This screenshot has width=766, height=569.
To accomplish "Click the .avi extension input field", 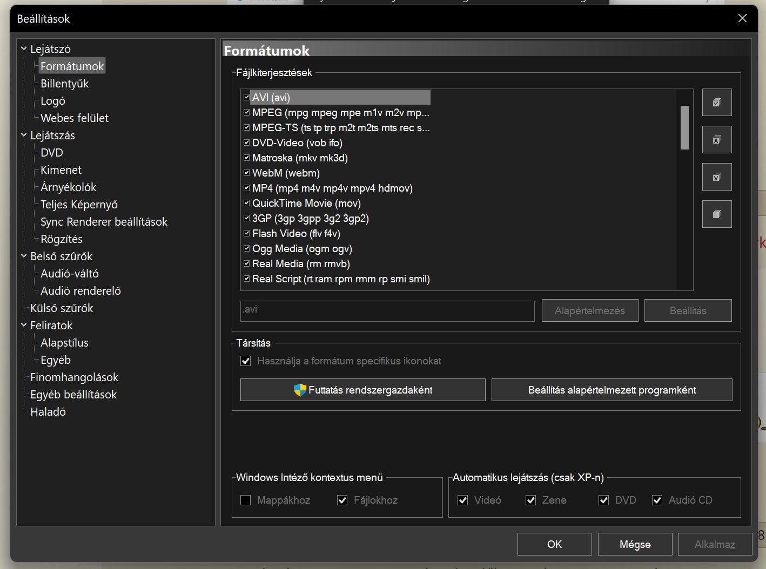I will tap(387, 311).
